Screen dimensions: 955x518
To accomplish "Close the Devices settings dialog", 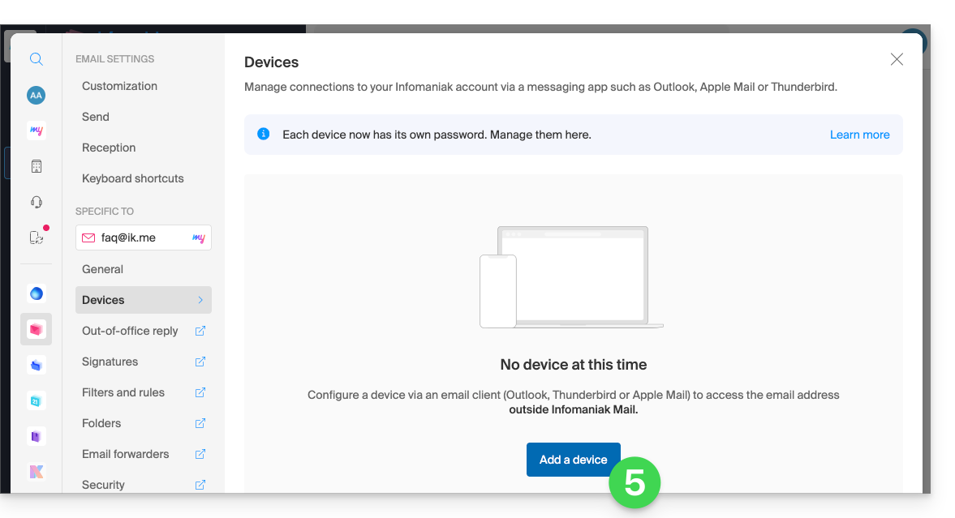I will 897,59.
